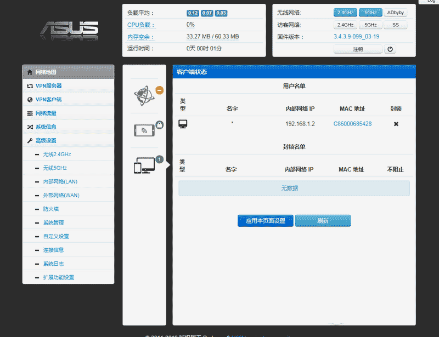This screenshot has height=337, width=439.
Task: Click the 无数据 empty blocked list row
Action: pyautogui.click(x=294, y=188)
